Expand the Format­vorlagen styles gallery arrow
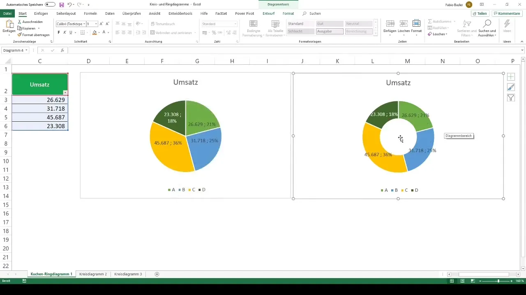The height and width of the screenshot is (295, 526). (376, 34)
